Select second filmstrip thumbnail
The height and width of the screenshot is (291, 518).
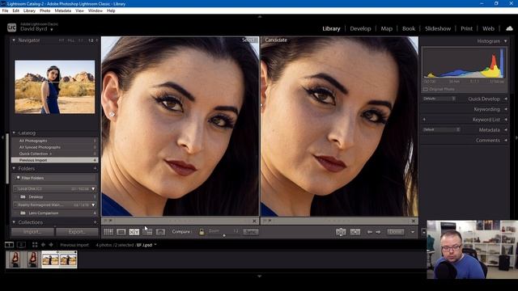click(x=32, y=259)
